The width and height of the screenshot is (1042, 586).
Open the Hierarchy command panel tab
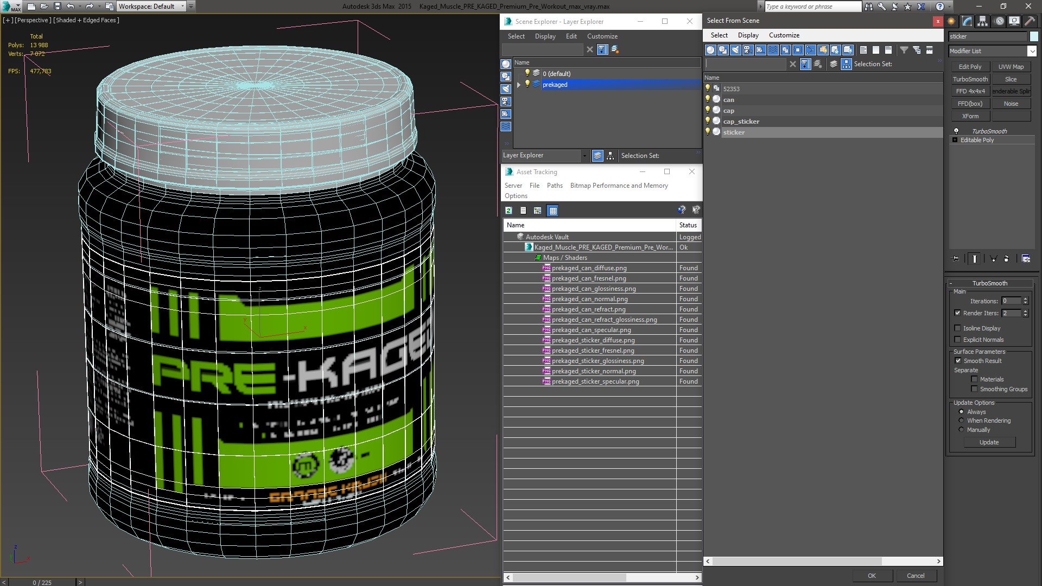983,21
